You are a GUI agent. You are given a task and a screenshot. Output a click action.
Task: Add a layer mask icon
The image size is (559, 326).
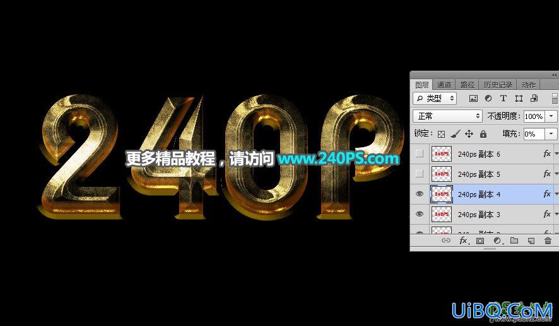click(480, 240)
